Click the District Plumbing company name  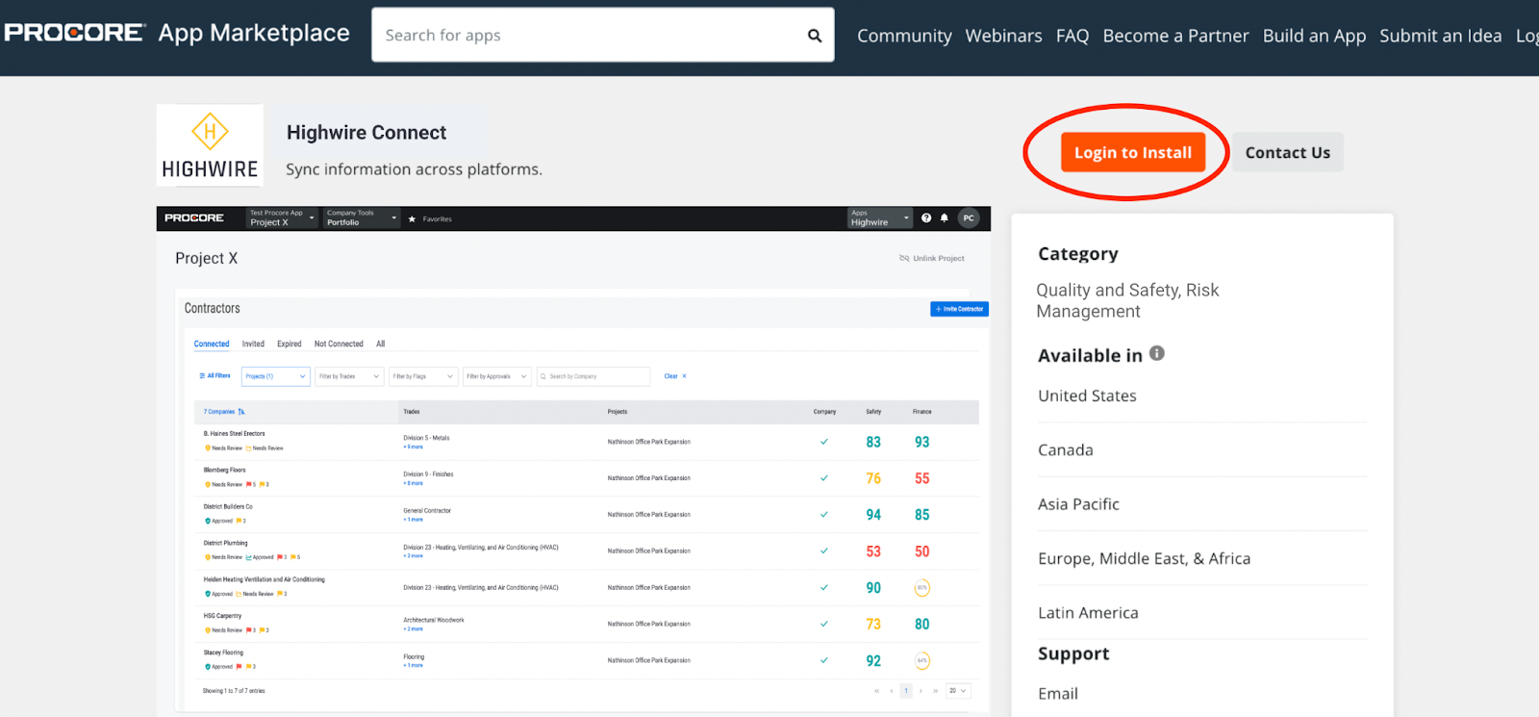[225, 543]
